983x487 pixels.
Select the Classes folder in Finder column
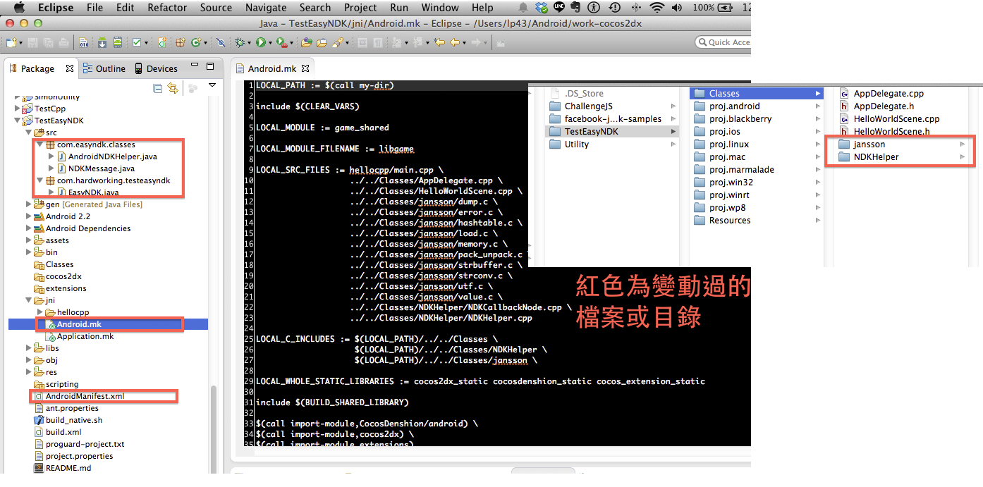(x=757, y=93)
